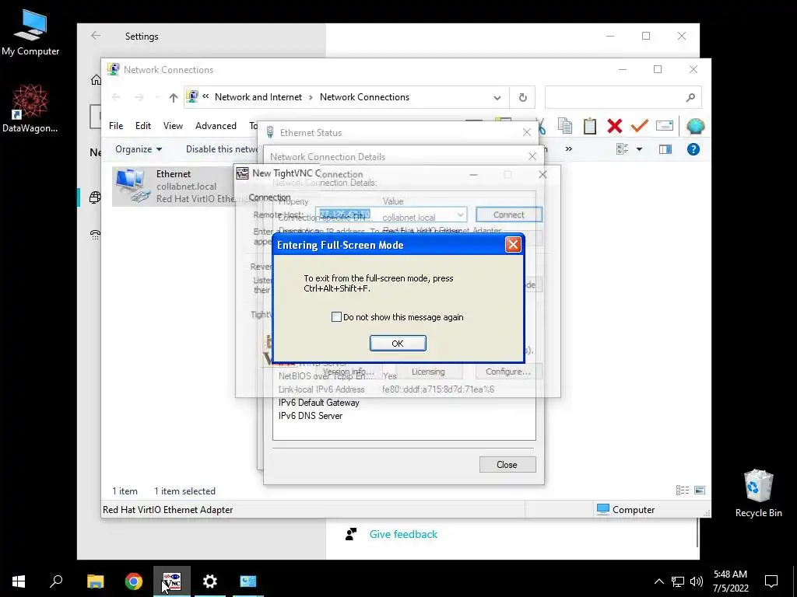Click Close in Network Connection Details
The height and width of the screenshot is (597, 797).
(x=507, y=465)
